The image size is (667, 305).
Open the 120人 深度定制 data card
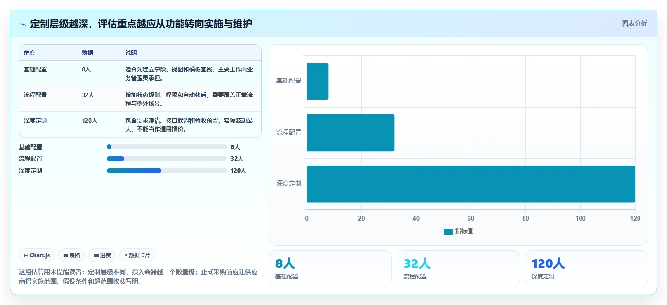(586, 268)
